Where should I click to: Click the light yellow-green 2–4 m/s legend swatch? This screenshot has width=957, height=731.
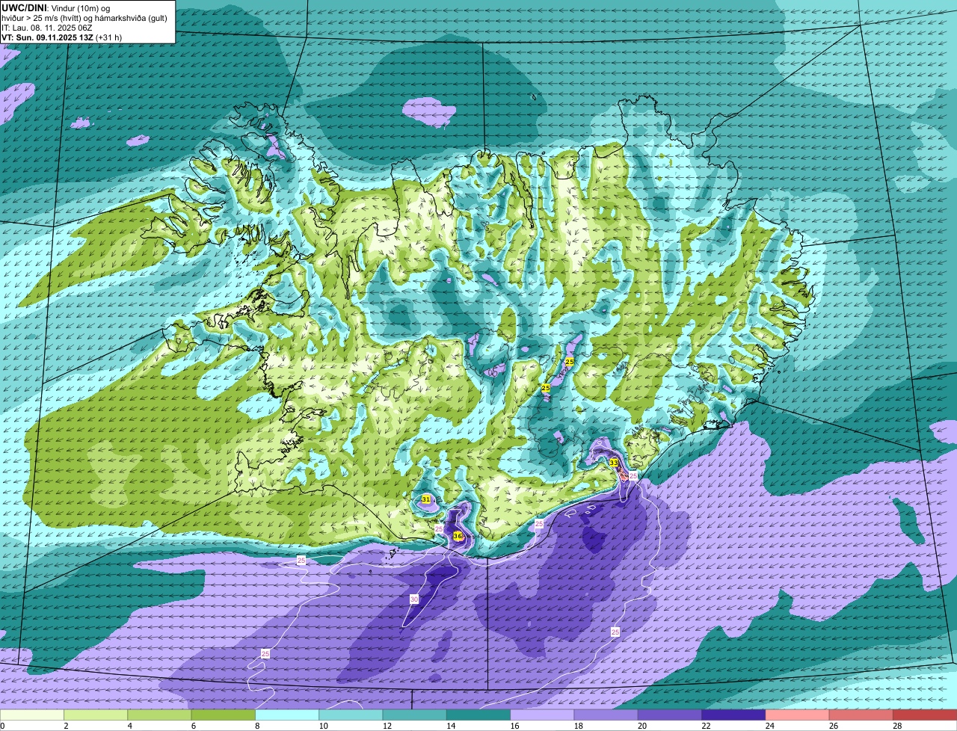pos(96,715)
